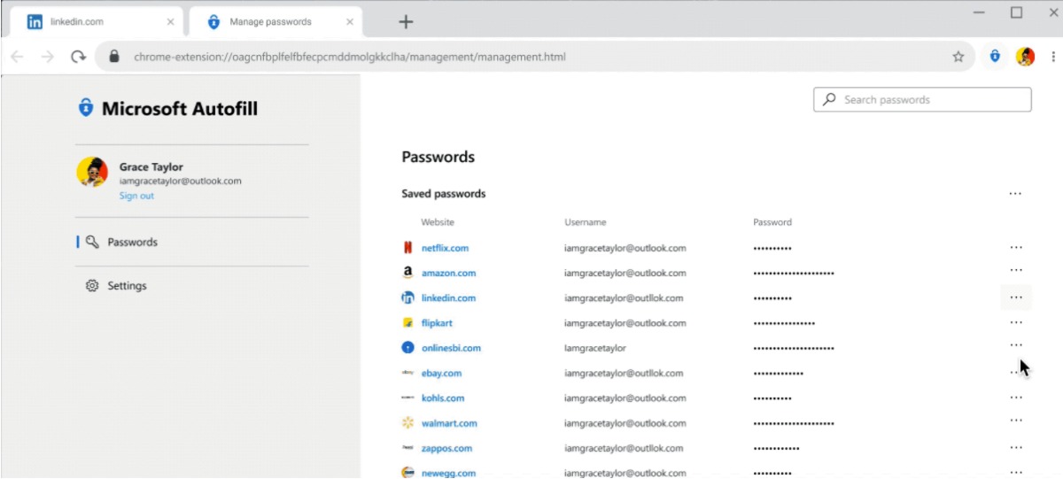The height and width of the screenshot is (479, 1063).
Task: Click masked password for netflix.com
Action: pyautogui.click(x=772, y=249)
